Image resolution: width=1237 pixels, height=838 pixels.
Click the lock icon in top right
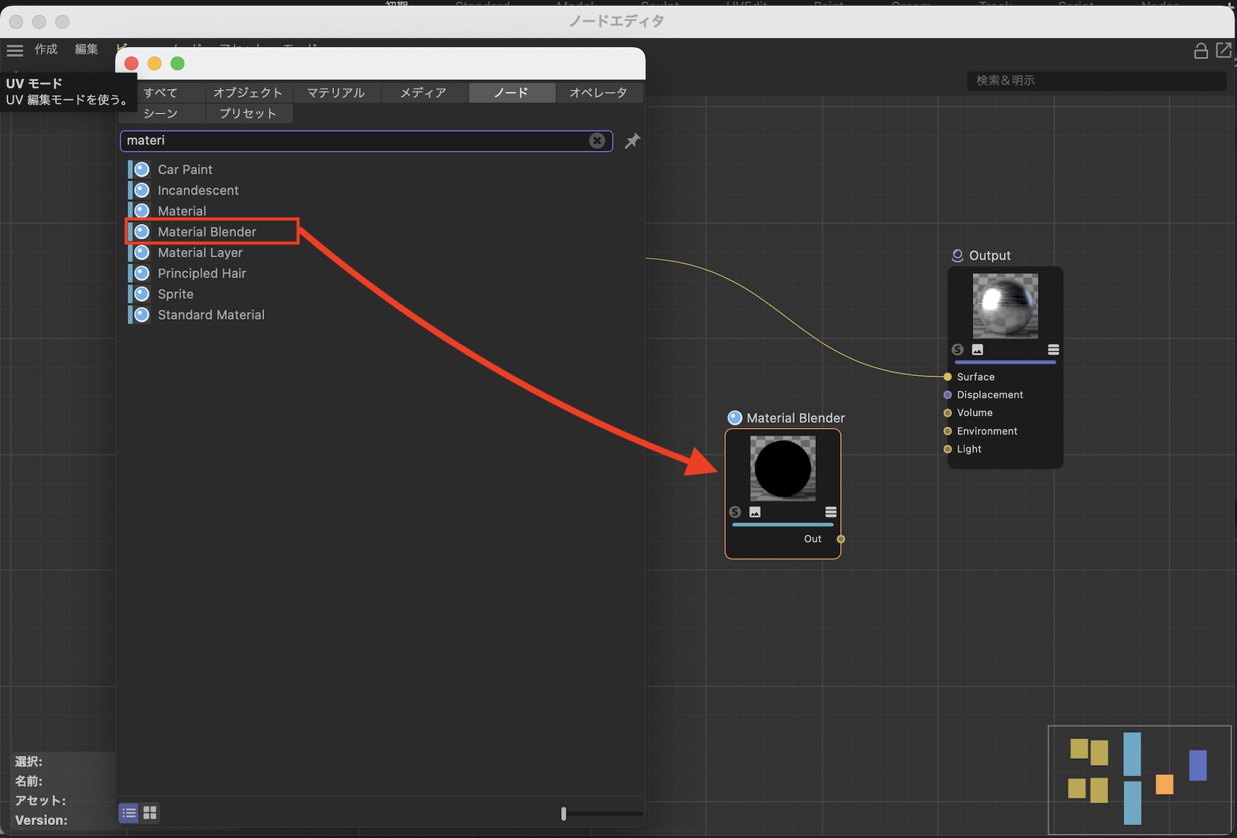point(1201,51)
